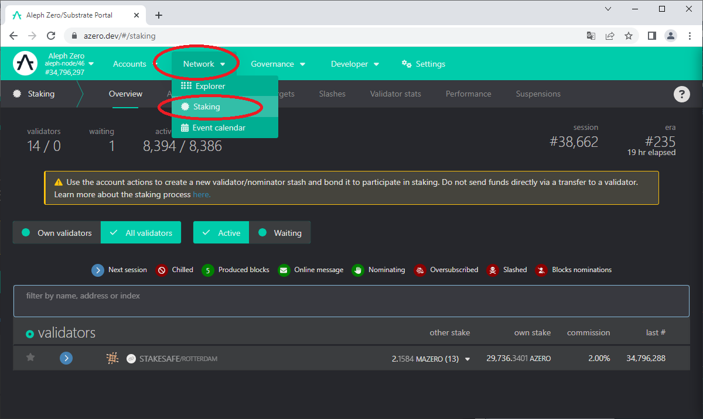Open the Accounts dropdown menu
Screen dimensions: 703x419
point(135,64)
